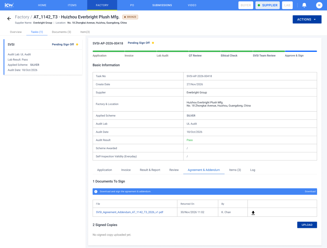The image size is (327, 248).
Task: Click the Lab Audit progress step
Action: pos(163,55)
